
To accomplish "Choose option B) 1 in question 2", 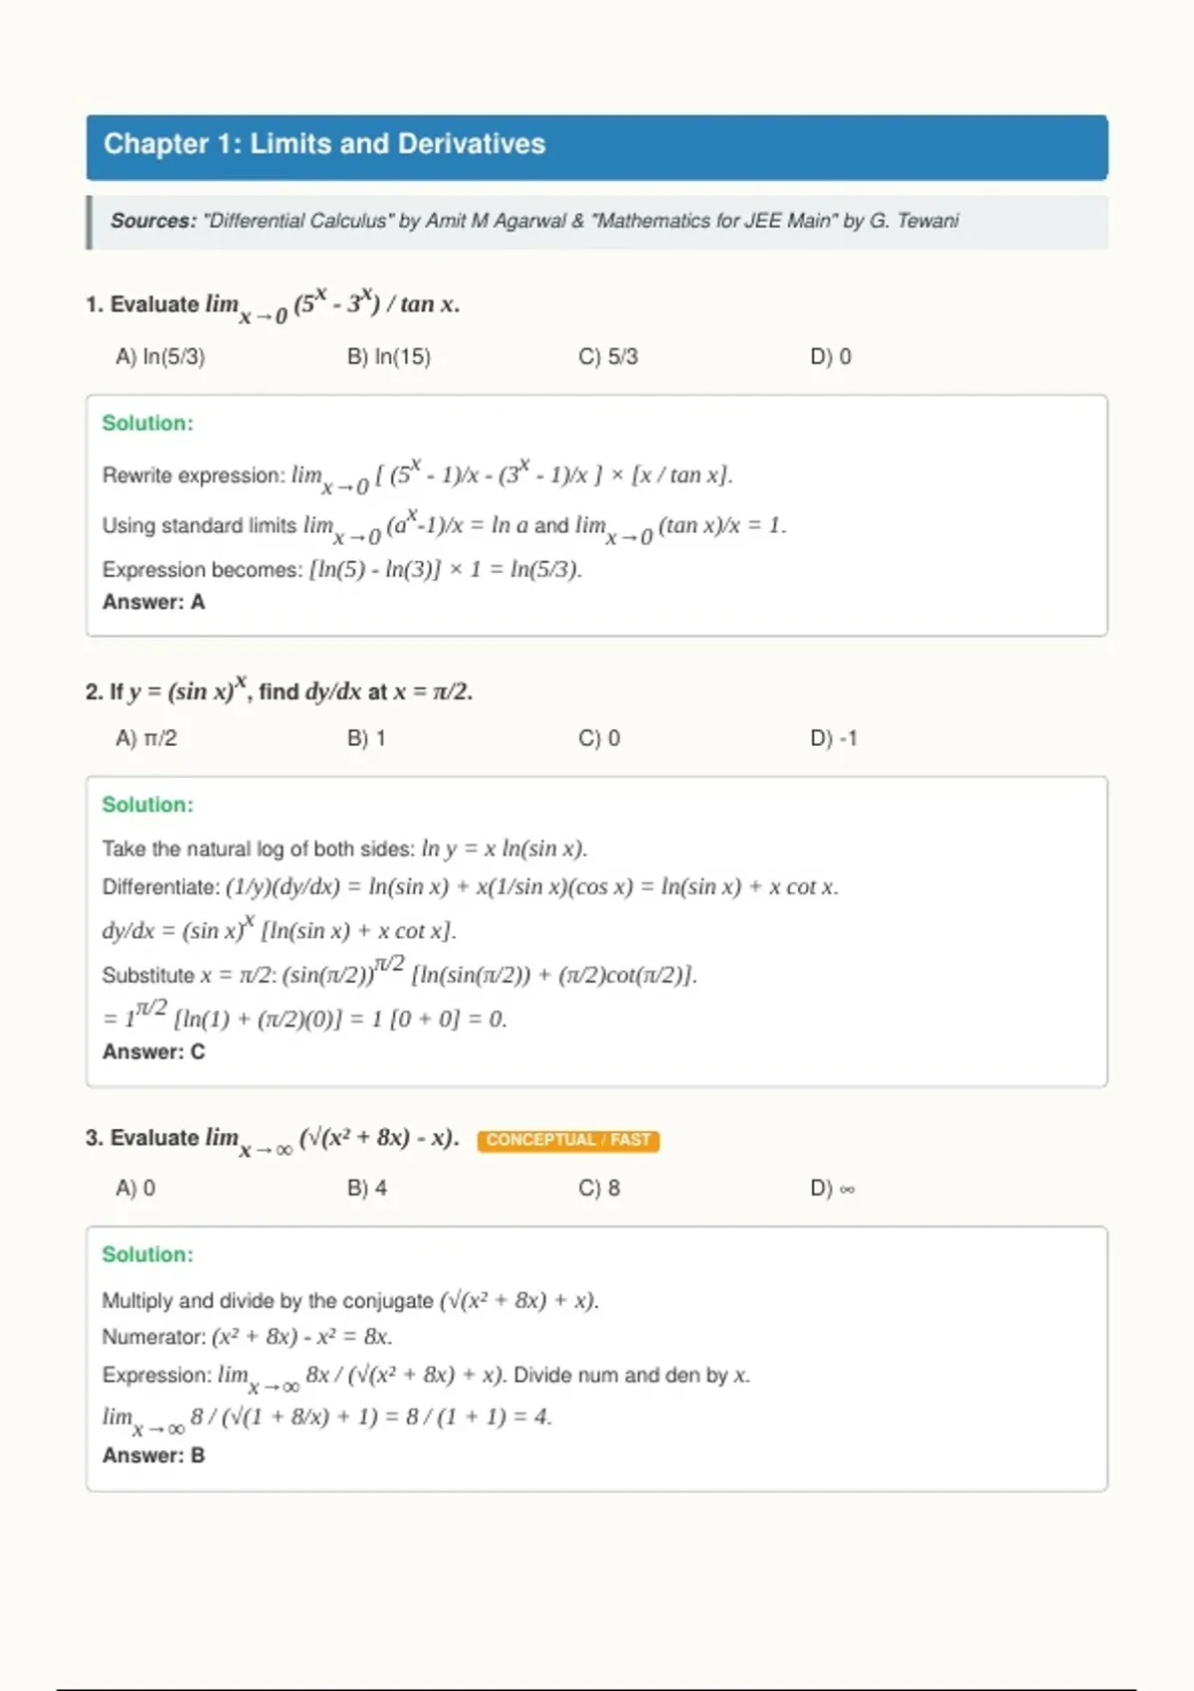I will point(366,739).
